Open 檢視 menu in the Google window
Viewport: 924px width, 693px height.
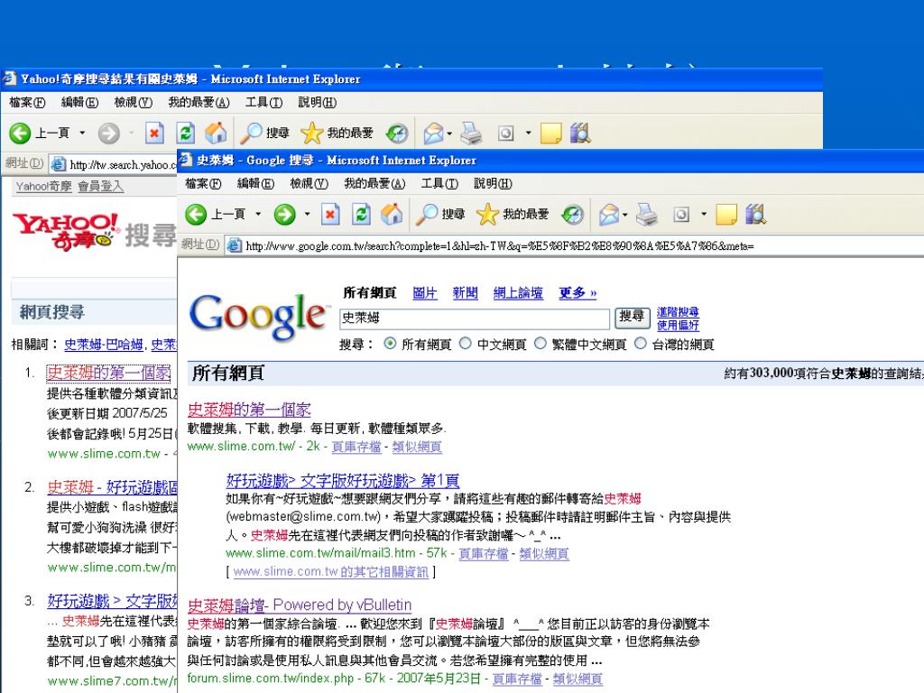coord(309,184)
